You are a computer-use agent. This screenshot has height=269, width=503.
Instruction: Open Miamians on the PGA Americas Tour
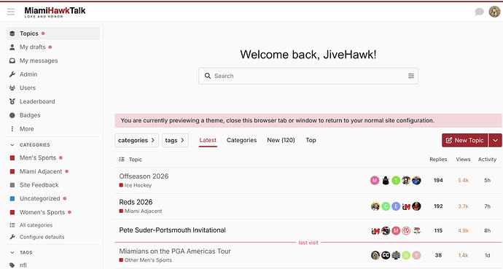(x=175, y=252)
